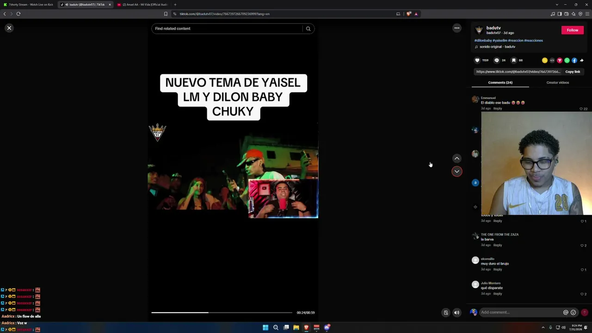Image resolution: width=592 pixels, height=333 pixels.
Task: Like the 'la barva' comment
Action: [582, 246]
